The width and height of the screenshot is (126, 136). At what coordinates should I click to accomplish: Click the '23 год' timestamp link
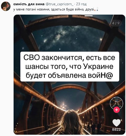[81, 4]
